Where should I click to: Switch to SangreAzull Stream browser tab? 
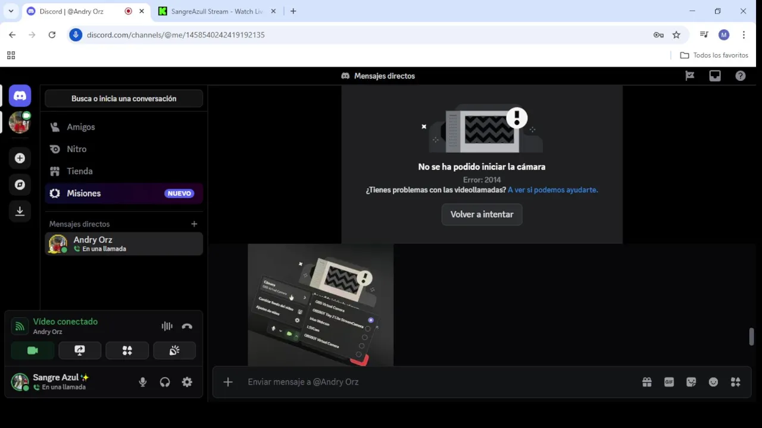[217, 11]
